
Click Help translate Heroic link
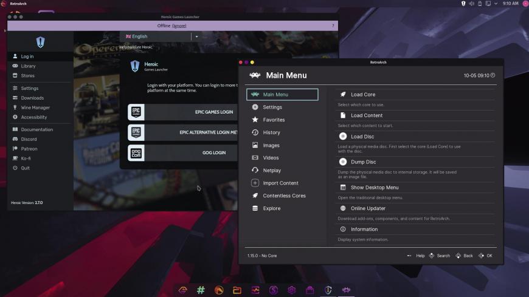(x=136, y=47)
